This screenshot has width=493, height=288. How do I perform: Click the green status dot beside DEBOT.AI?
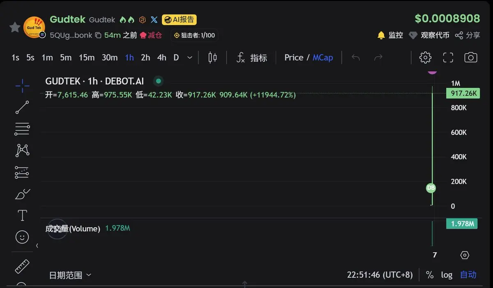point(159,81)
